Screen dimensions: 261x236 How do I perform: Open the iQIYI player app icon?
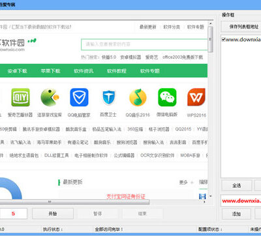coord(20,97)
